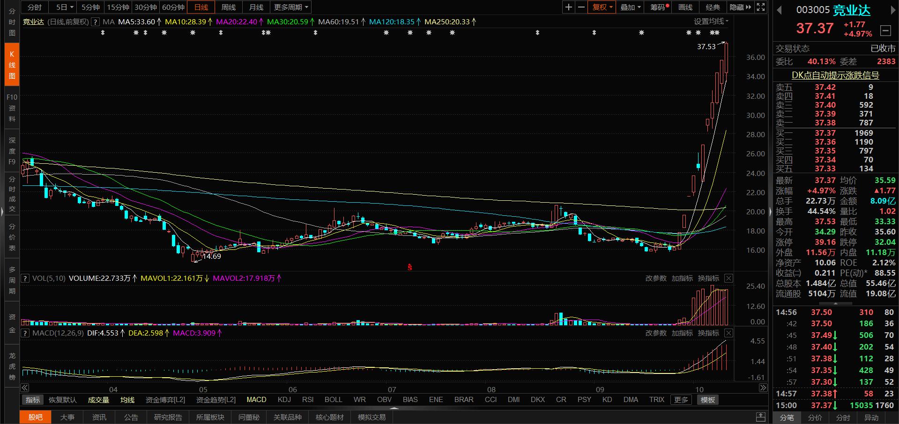This screenshot has width=899, height=424.
Task: Open 设置均线 dropdown
Action: tap(711, 22)
